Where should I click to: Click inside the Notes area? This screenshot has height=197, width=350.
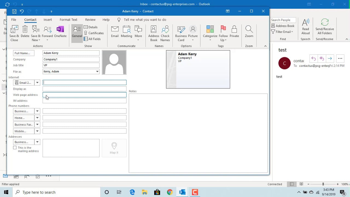point(198,131)
